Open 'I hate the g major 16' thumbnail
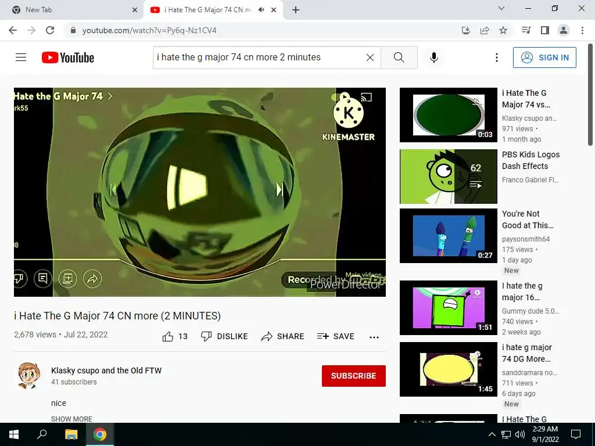The width and height of the screenshot is (595, 446). coord(449,308)
